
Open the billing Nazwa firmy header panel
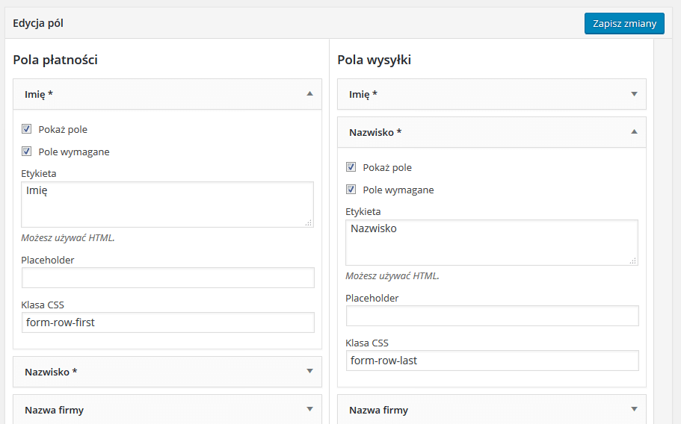(x=167, y=409)
